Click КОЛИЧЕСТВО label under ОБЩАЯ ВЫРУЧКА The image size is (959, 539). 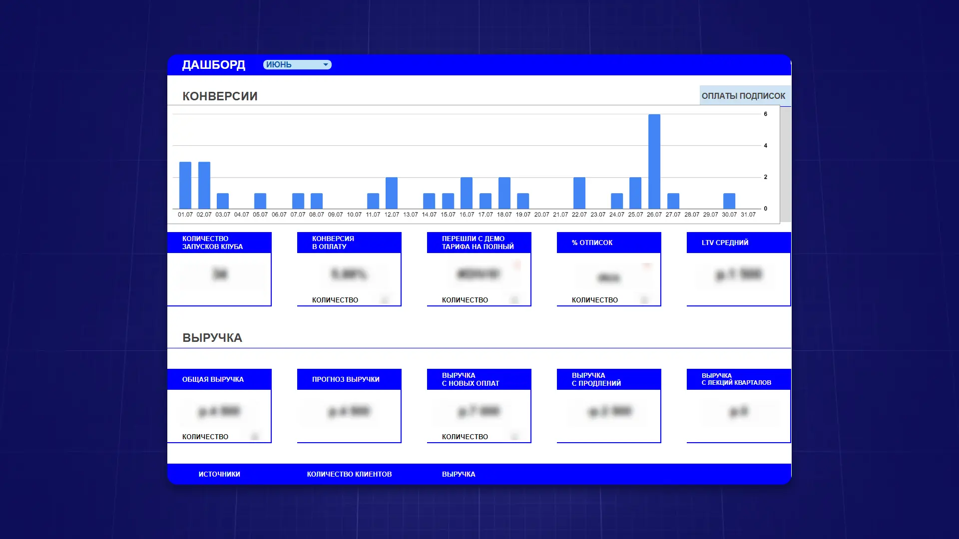(205, 437)
